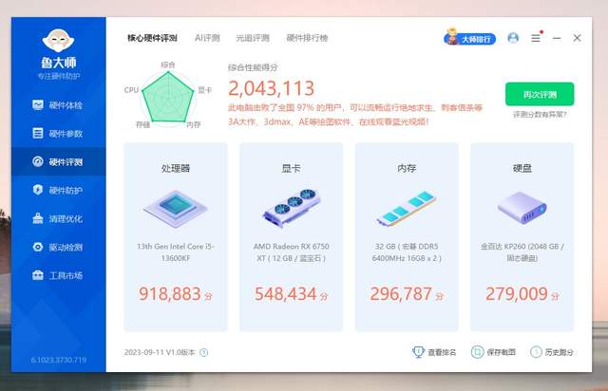Click the green 再次评测 button
This screenshot has width=608, height=391.
point(540,94)
